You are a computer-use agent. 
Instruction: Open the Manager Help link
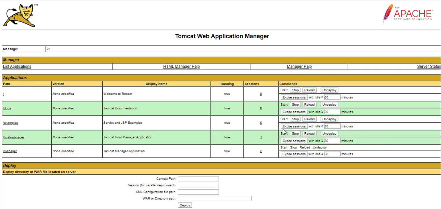click(299, 67)
